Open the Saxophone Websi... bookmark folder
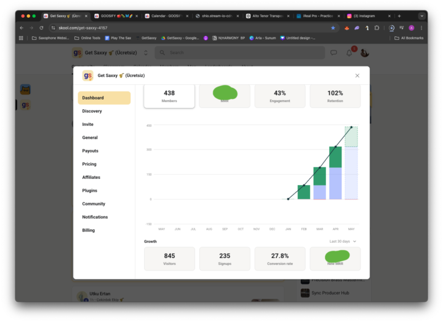 [x=50, y=38]
